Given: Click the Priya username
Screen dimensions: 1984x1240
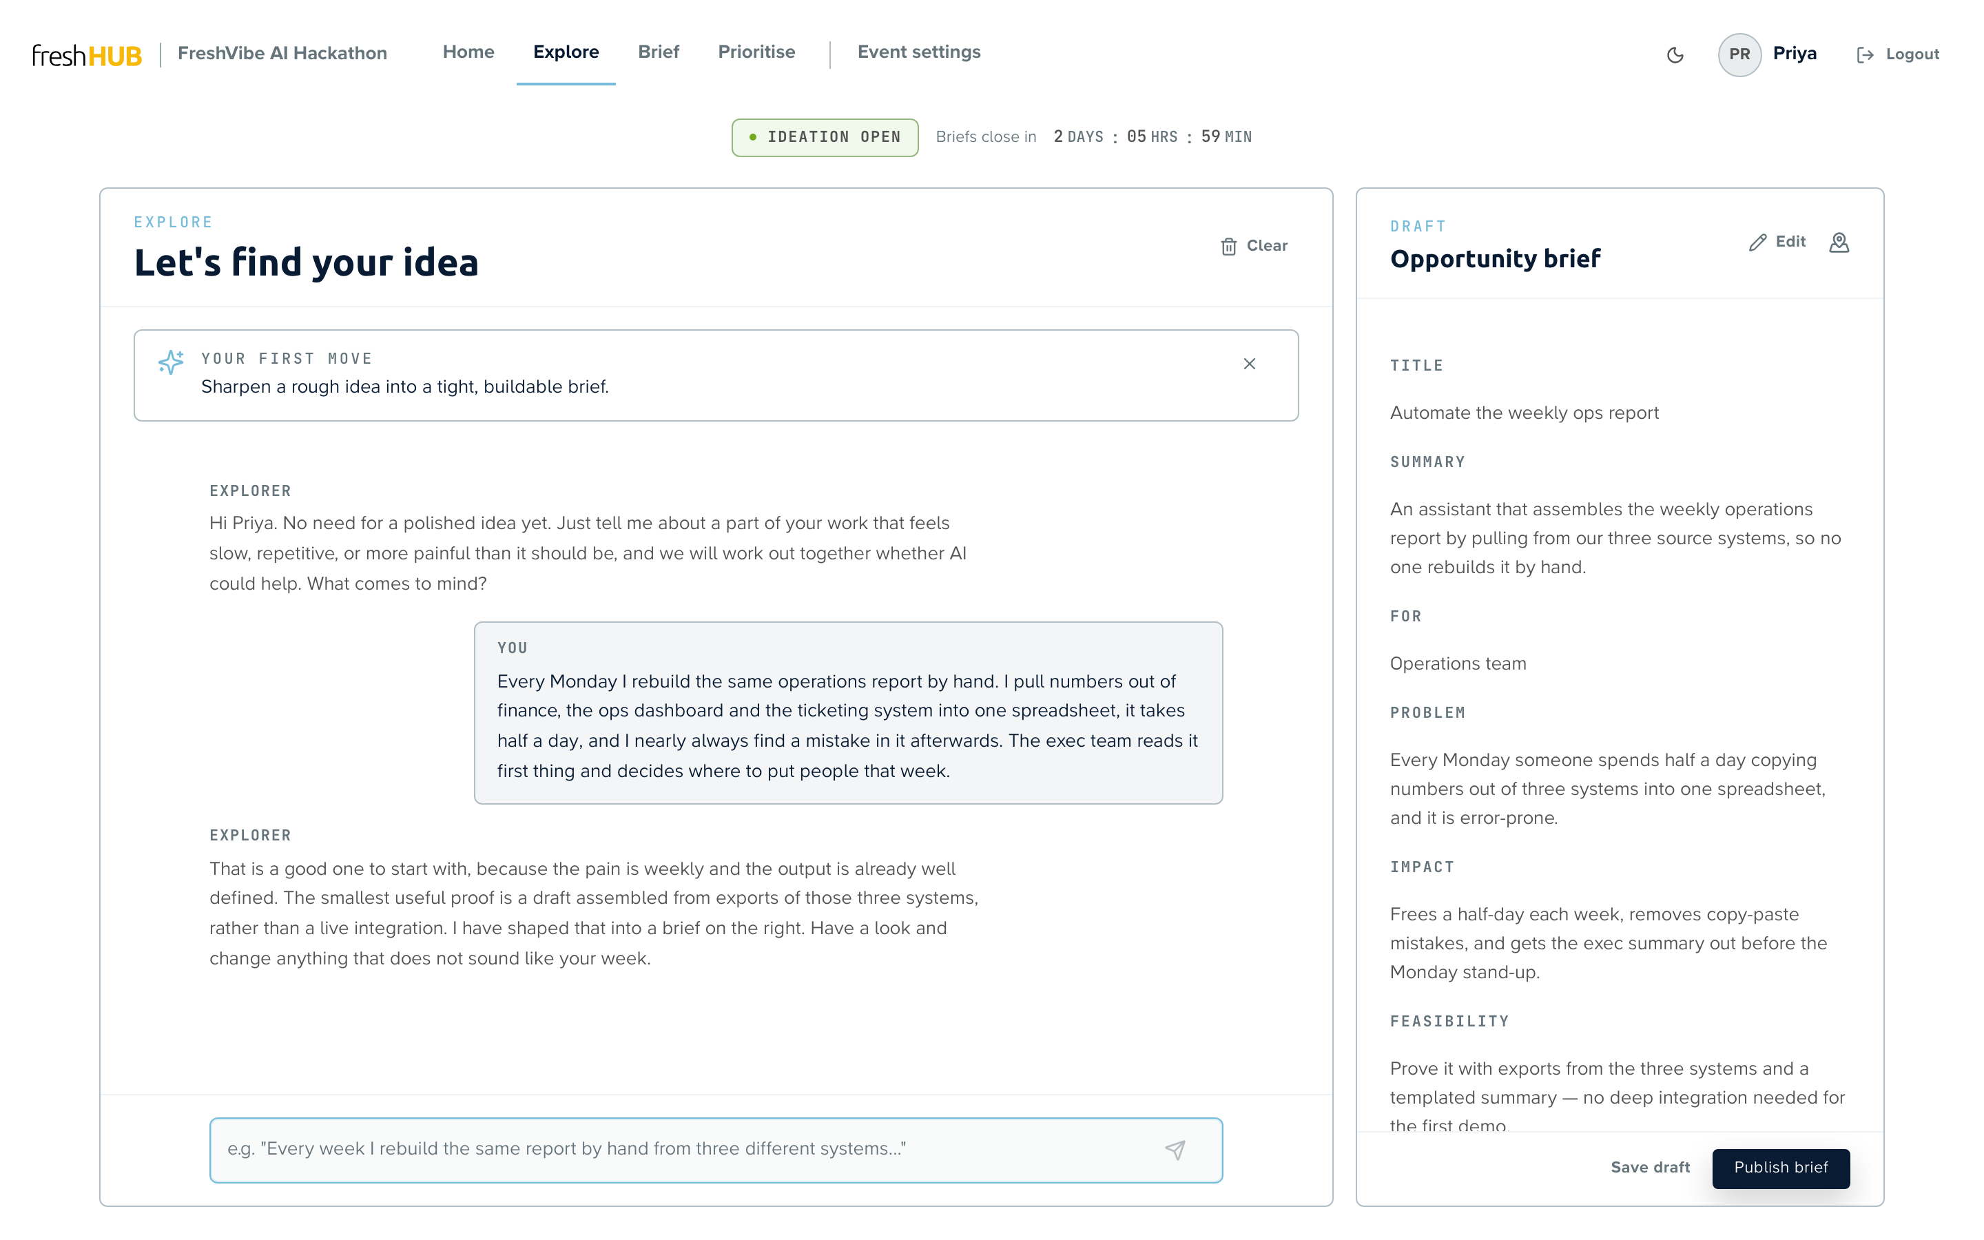Looking at the screenshot, I should tap(1795, 53).
